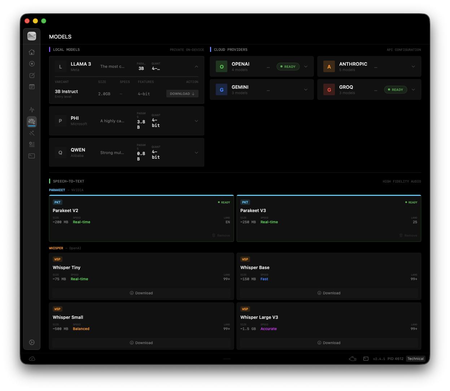
Task: Open the compose note icon in sidebar
Action: 32,75
